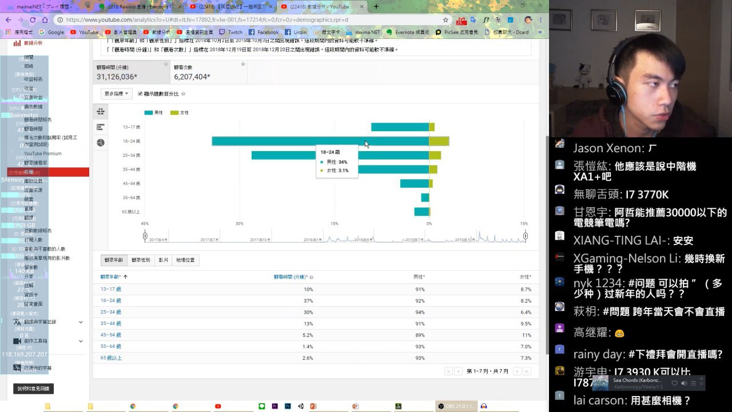Screen dimensions: 732x412
Task: Open the Twitch bookmark
Action: pyautogui.click(x=231, y=33)
